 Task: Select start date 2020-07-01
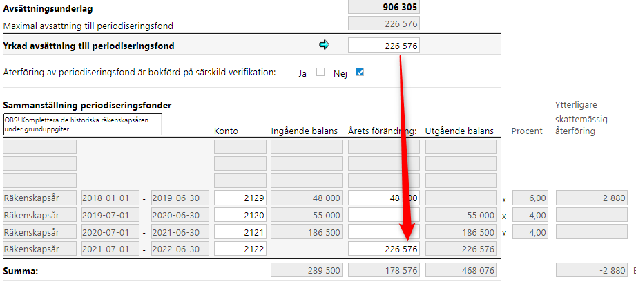[110, 232]
